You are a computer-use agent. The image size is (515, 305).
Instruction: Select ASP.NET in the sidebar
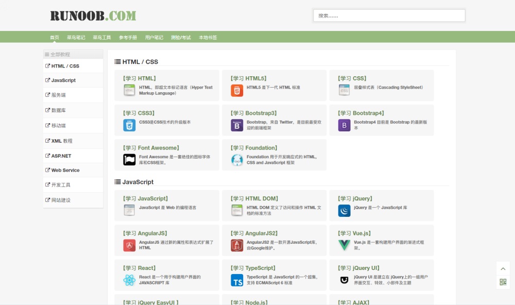coord(73,156)
